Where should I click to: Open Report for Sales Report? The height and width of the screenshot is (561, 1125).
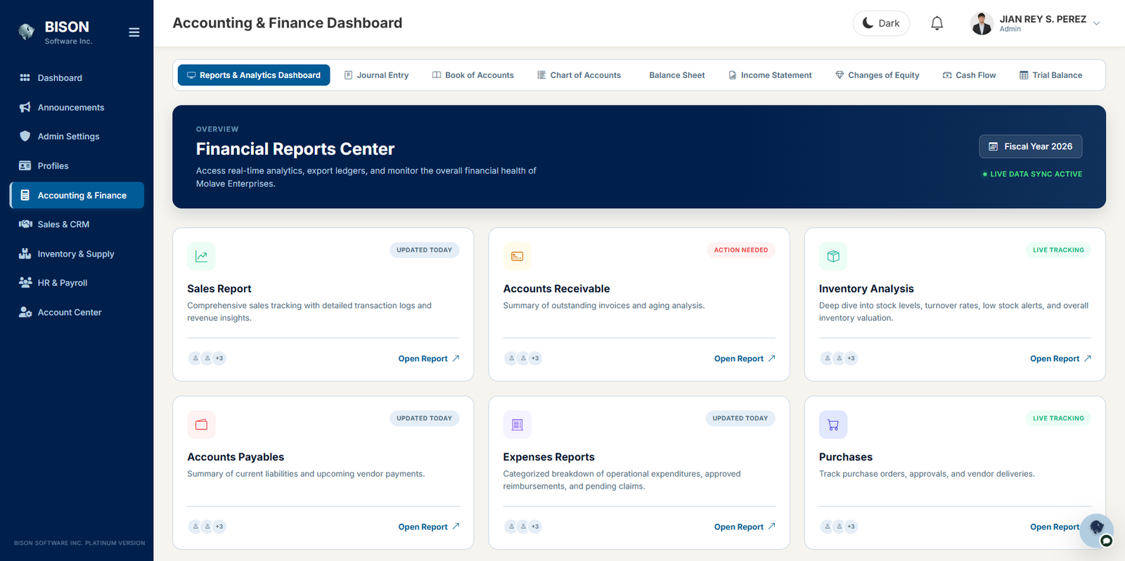[429, 359]
